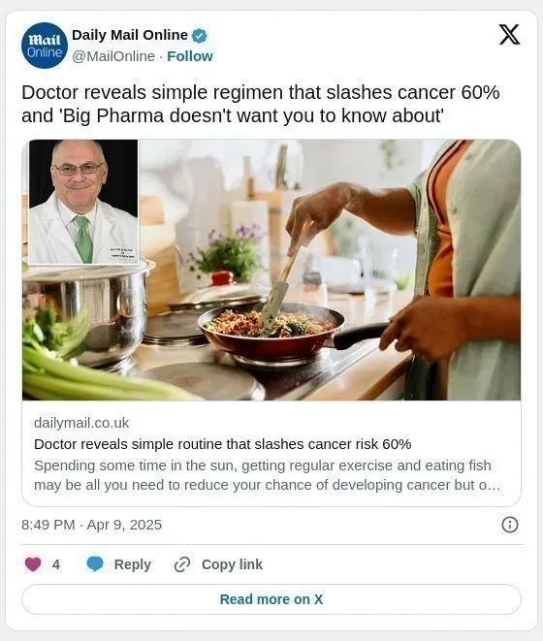
Task: Click the X logo icon
Action: [509, 34]
